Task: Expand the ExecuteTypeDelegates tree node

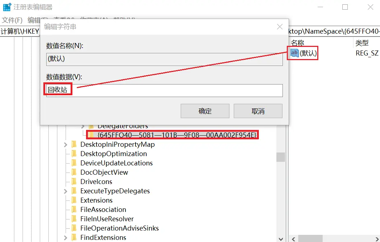Action: click(x=65, y=191)
